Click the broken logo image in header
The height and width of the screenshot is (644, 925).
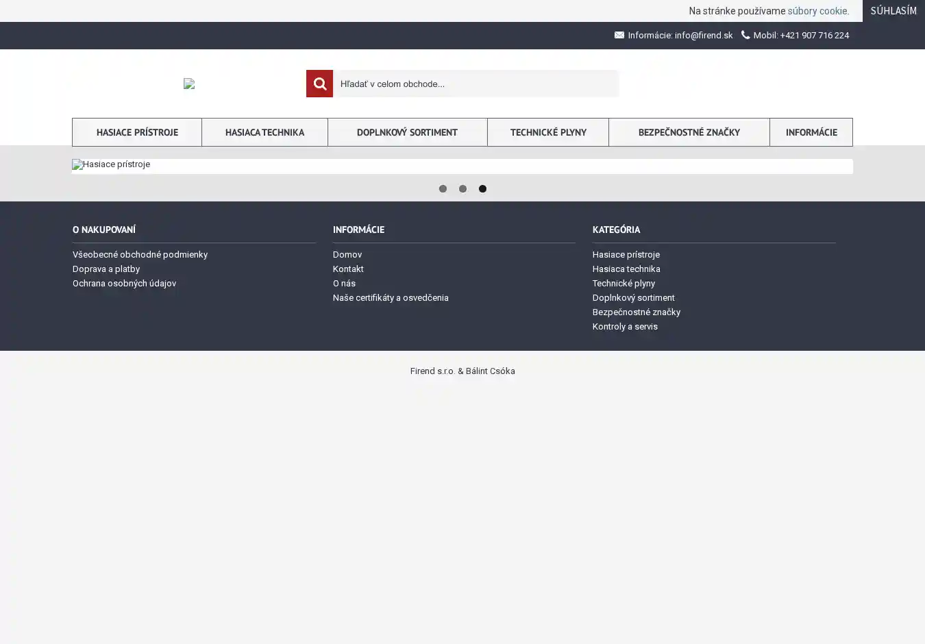189,84
